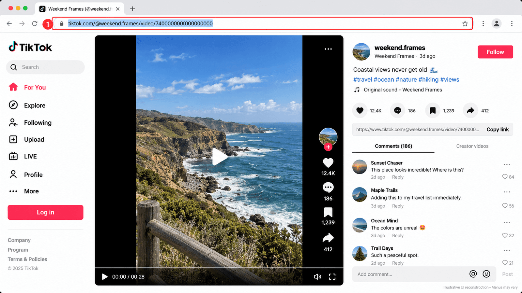Click the video progress bar

coord(219,268)
